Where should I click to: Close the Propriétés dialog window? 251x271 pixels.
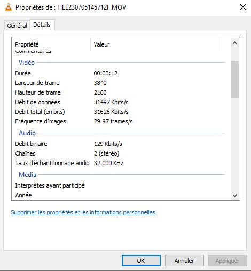point(243,7)
